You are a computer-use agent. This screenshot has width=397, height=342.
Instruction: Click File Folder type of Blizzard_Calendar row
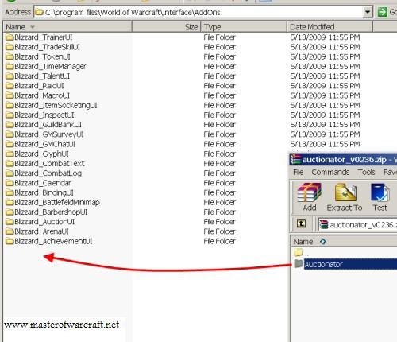point(219,183)
